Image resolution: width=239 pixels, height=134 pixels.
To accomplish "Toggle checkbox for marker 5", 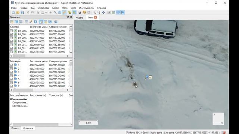I will [x=12, y=79].
